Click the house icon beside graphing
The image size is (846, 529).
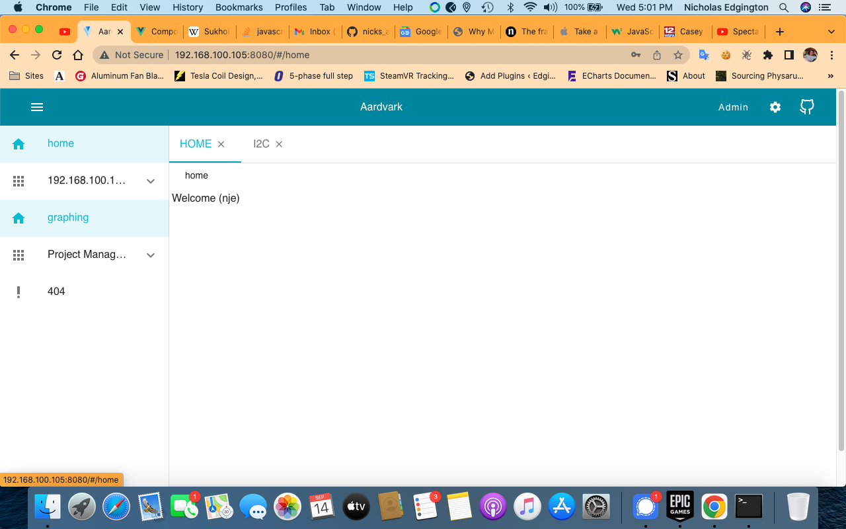click(19, 218)
